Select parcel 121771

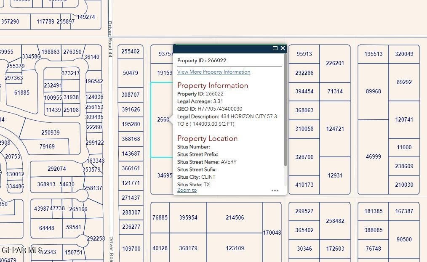(x=131, y=183)
